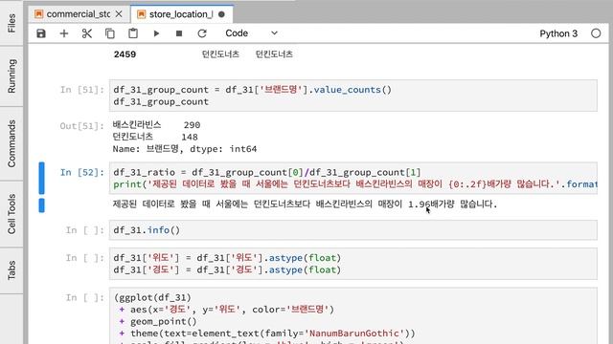Click the 'Name: 브랜드명, dtype: int64' output line
This screenshot has width=613, height=344.
point(185,149)
